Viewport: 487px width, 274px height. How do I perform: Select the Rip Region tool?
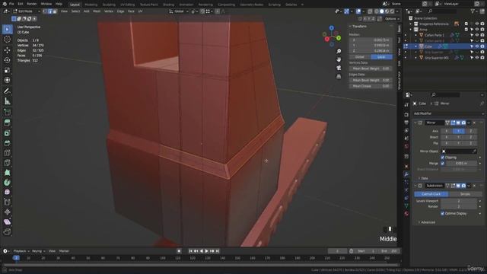7,231
